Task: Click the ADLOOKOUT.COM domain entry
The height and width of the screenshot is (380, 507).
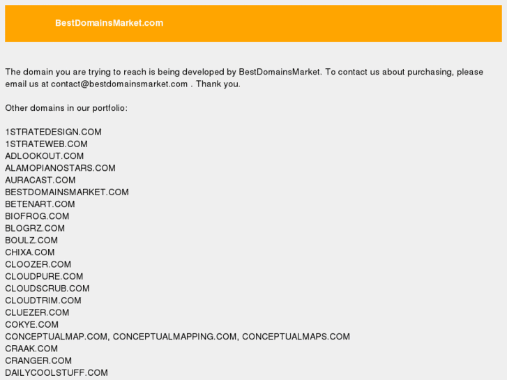Action: [x=44, y=156]
